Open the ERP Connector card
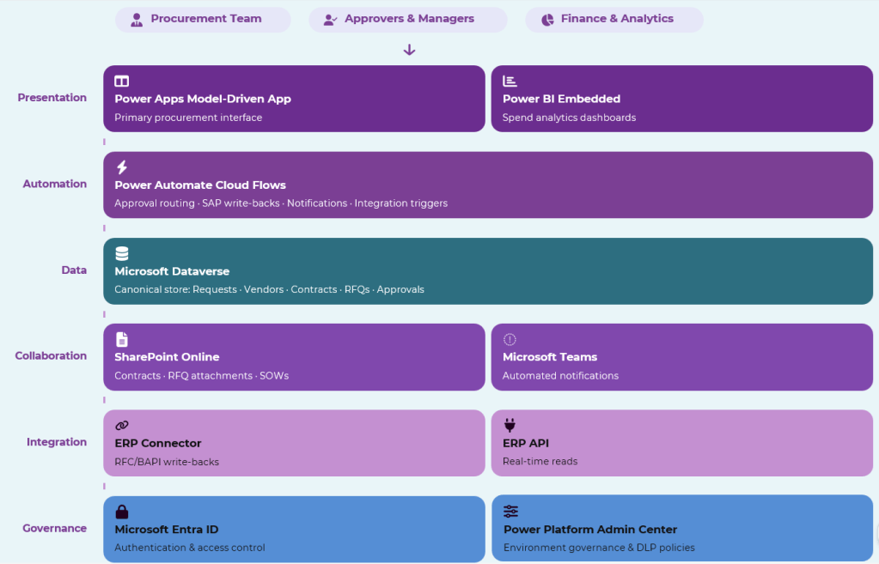Image resolution: width=879 pixels, height=564 pixels. pyautogui.click(x=295, y=443)
